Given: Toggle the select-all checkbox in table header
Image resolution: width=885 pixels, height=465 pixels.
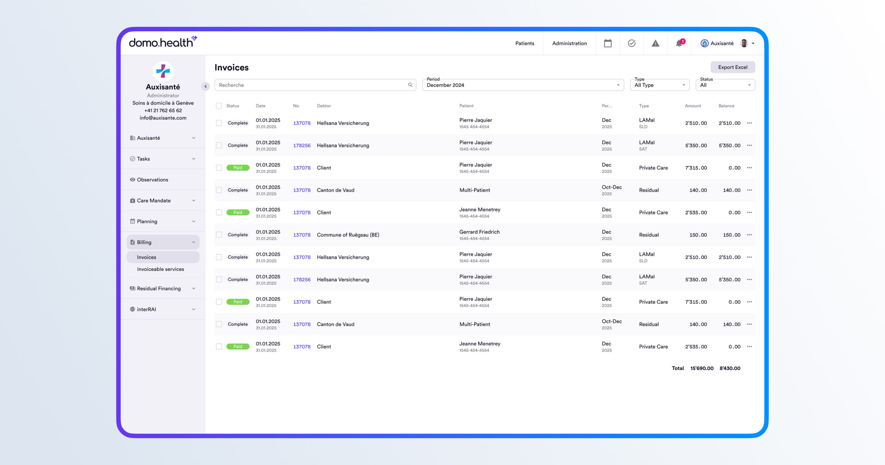Looking at the screenshot, I should point(219,106).
